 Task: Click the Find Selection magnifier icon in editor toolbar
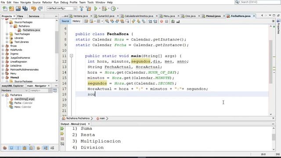coord(107,22)
